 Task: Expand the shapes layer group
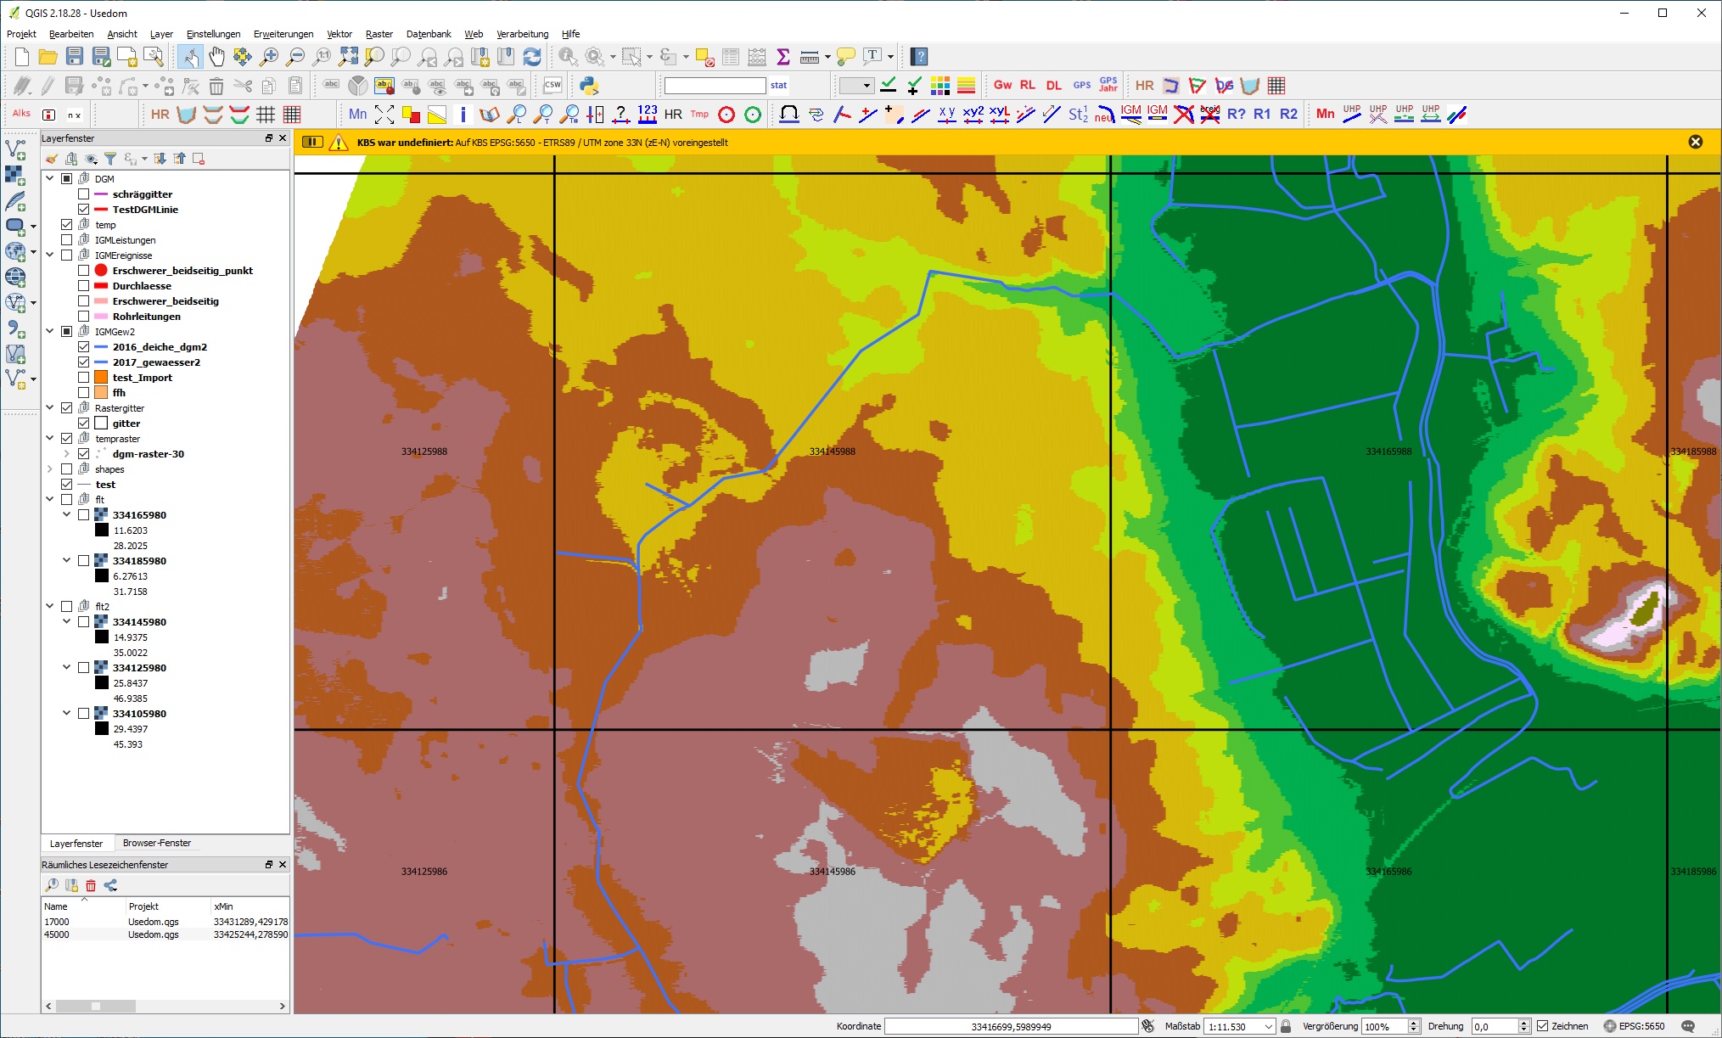point(50,469)
